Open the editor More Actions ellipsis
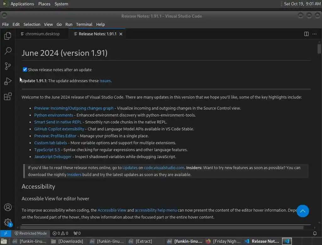The height and width of the screenshot is (245, 322). coord(314,34)
